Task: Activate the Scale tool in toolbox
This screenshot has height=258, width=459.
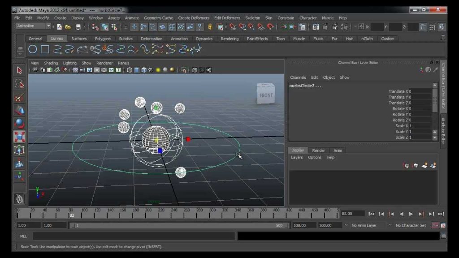Action: pyautogui.click(x=19, y=137)
